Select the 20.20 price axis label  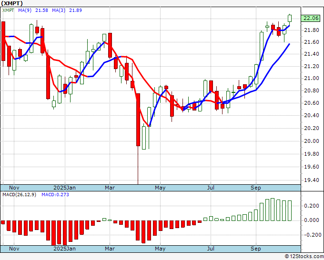(x=312, y=128)
